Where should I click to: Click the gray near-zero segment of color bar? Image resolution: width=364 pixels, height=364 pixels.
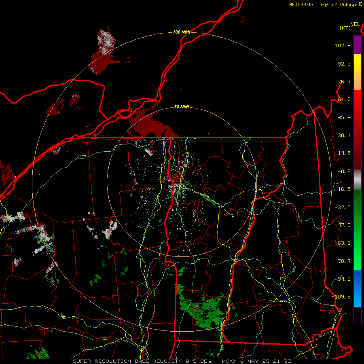click(x=357, y=180)
